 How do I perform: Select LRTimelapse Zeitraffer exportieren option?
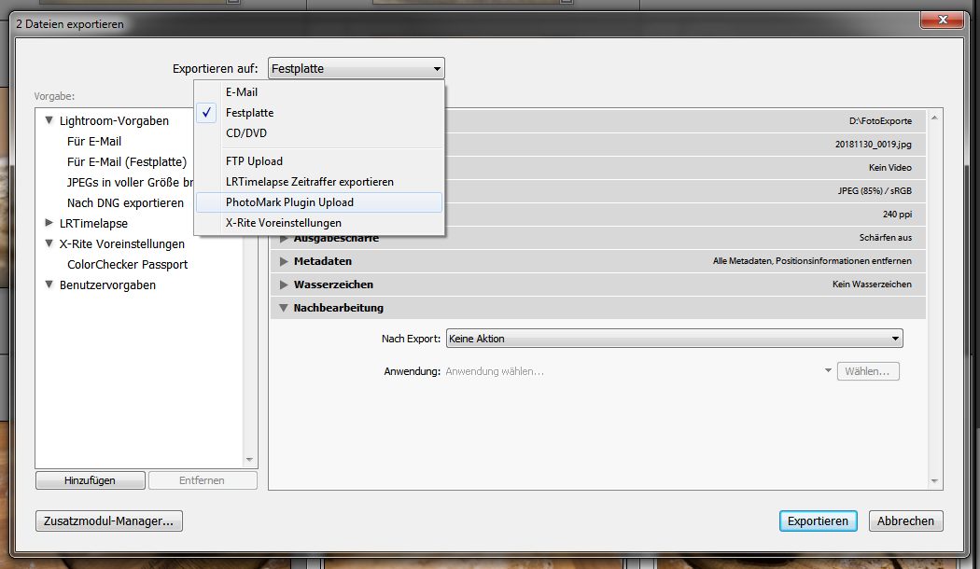point(309,182)
